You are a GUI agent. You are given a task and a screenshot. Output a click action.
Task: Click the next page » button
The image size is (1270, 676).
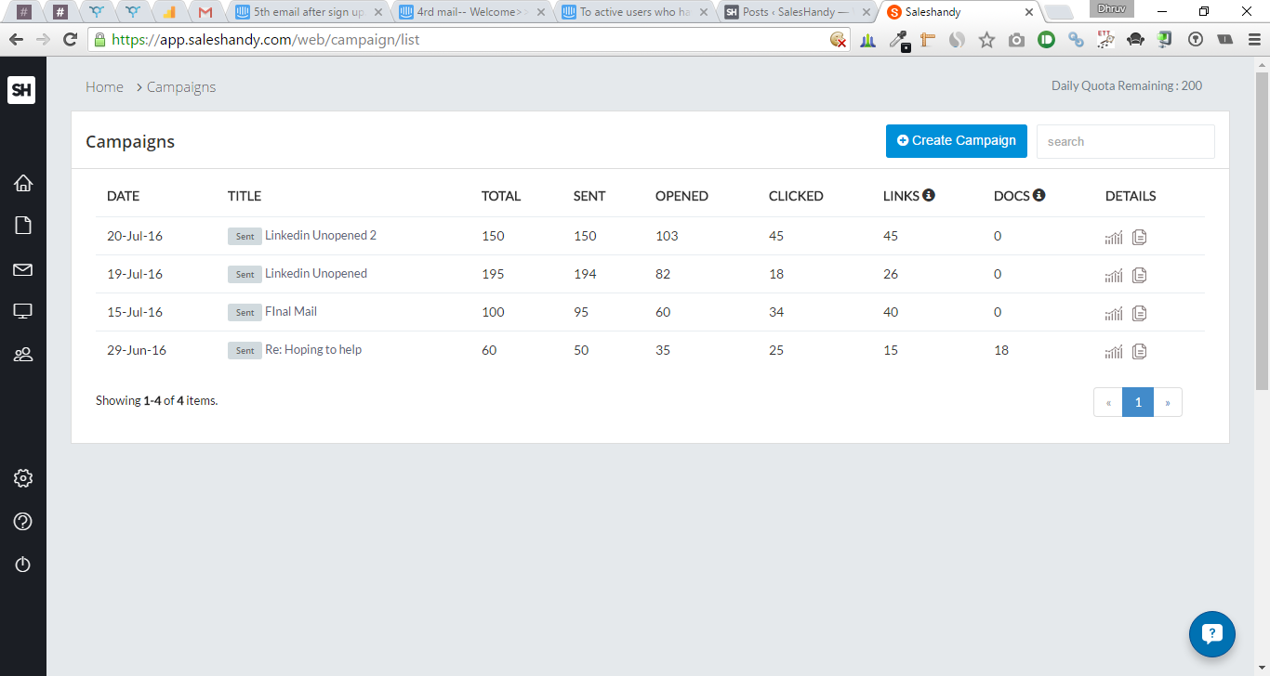[1168, 402]
